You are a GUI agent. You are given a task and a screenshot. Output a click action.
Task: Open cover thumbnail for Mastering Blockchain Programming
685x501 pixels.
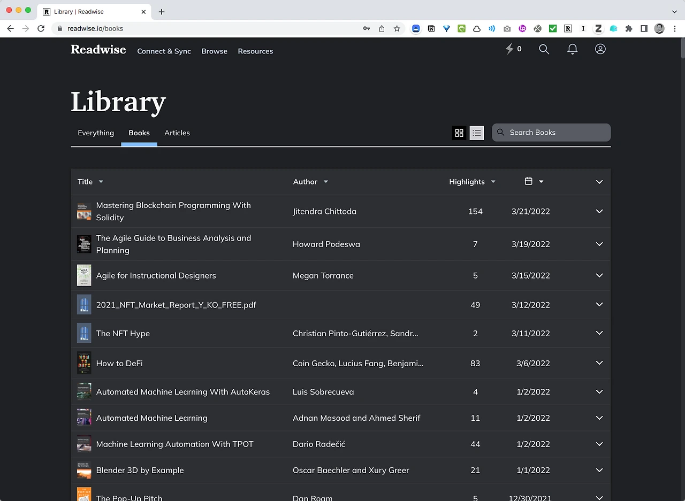84,211
